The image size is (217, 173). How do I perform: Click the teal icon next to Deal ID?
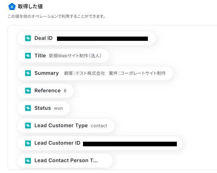[28, 38]
